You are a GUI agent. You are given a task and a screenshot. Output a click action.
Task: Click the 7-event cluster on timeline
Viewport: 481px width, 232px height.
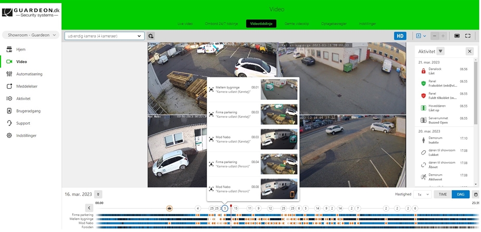pyautogui.click(x=358, y=208)
